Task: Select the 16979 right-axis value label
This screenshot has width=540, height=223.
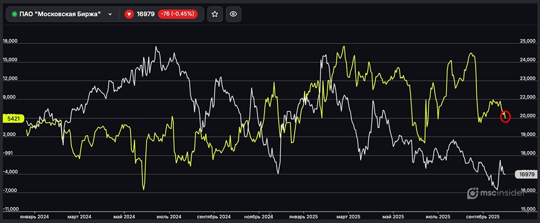Action: click(526, 174)
